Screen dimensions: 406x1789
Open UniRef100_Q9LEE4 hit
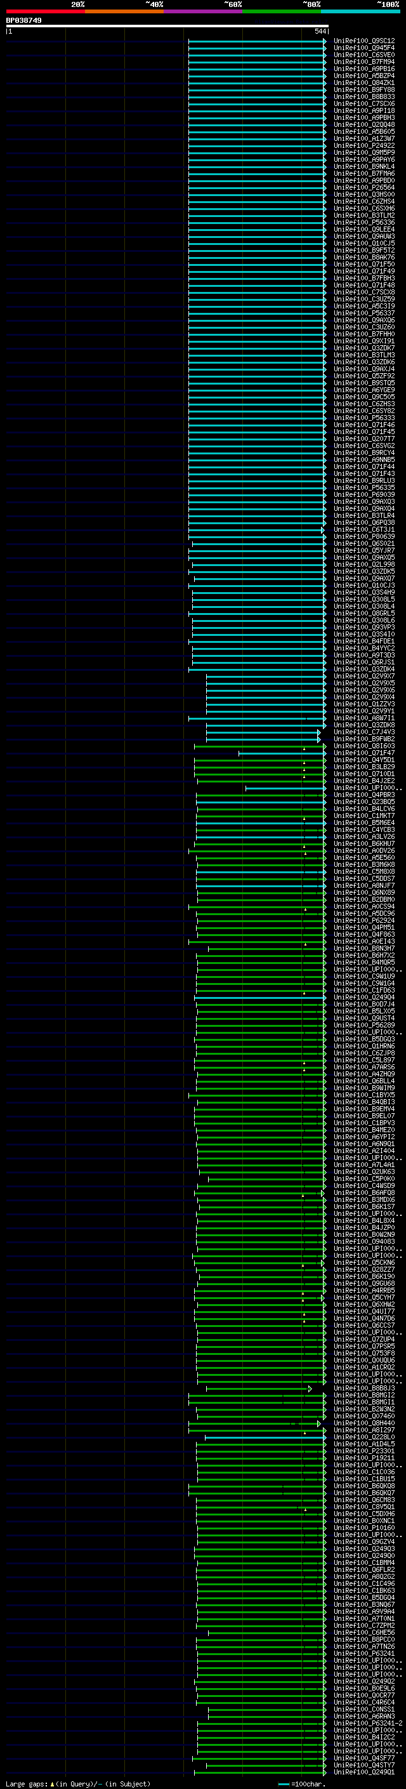tap(363, 229)
